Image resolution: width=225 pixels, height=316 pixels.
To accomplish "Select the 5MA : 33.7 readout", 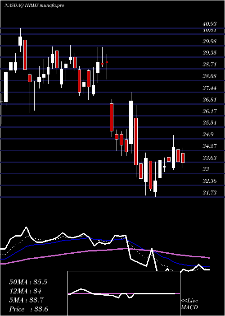I will [26, 300].
